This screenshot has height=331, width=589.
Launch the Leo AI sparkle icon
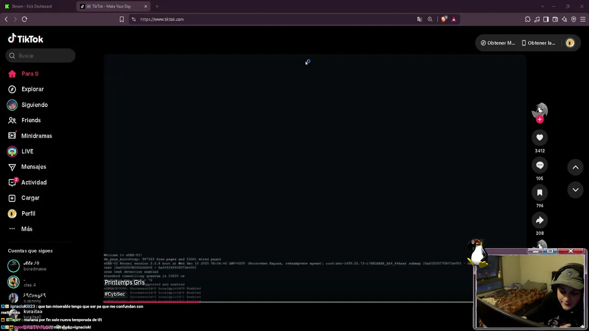(564, 19)
